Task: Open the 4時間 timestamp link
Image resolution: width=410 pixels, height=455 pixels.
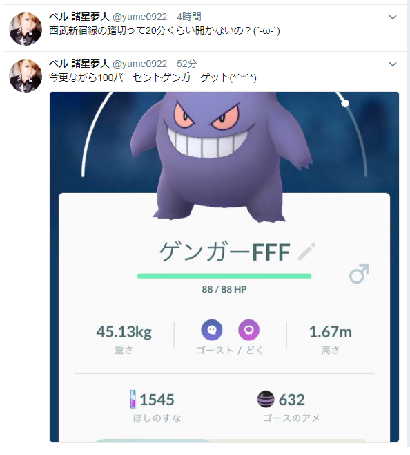Action: coord(189,17)
